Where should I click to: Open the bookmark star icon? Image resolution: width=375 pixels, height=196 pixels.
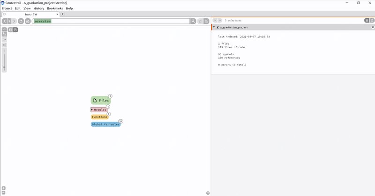pos(200,21)
